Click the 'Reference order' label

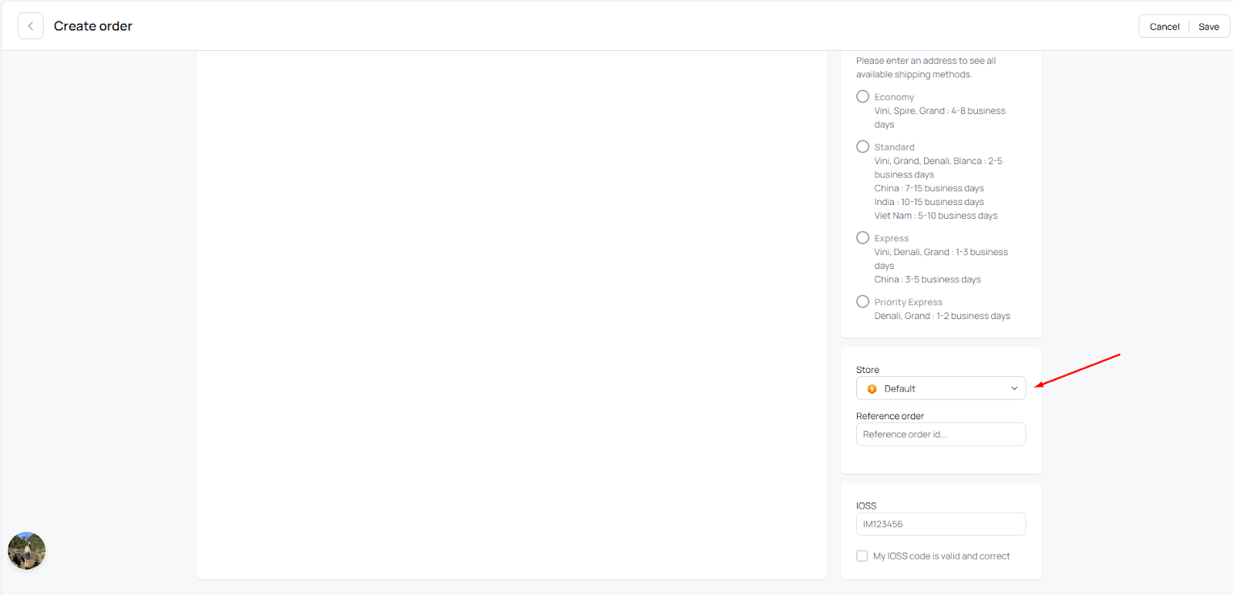coord(890,416)
